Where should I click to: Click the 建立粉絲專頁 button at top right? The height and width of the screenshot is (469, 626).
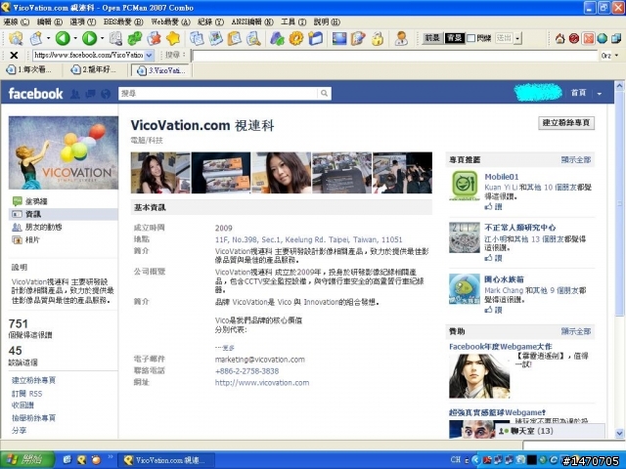pos(566,123)
